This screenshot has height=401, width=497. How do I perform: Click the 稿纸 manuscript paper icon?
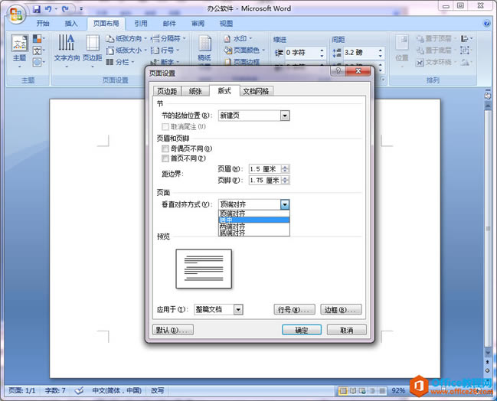204,43
